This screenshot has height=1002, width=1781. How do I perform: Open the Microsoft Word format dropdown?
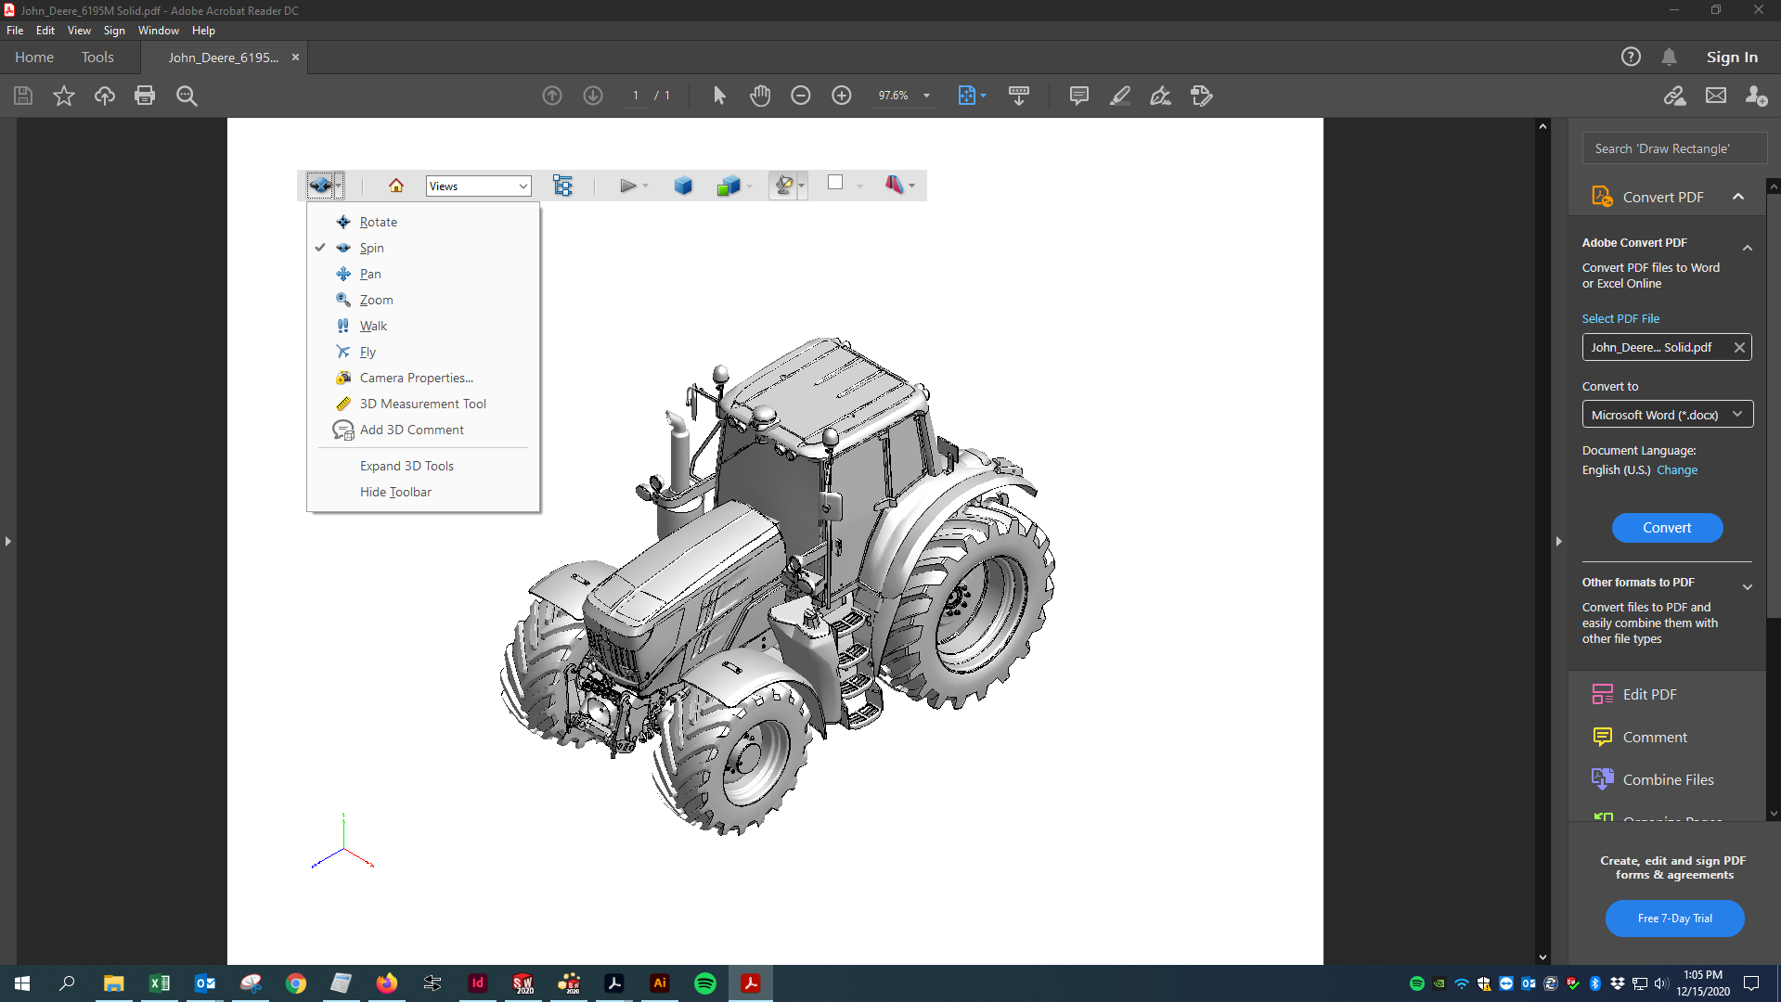point(1667,415)
